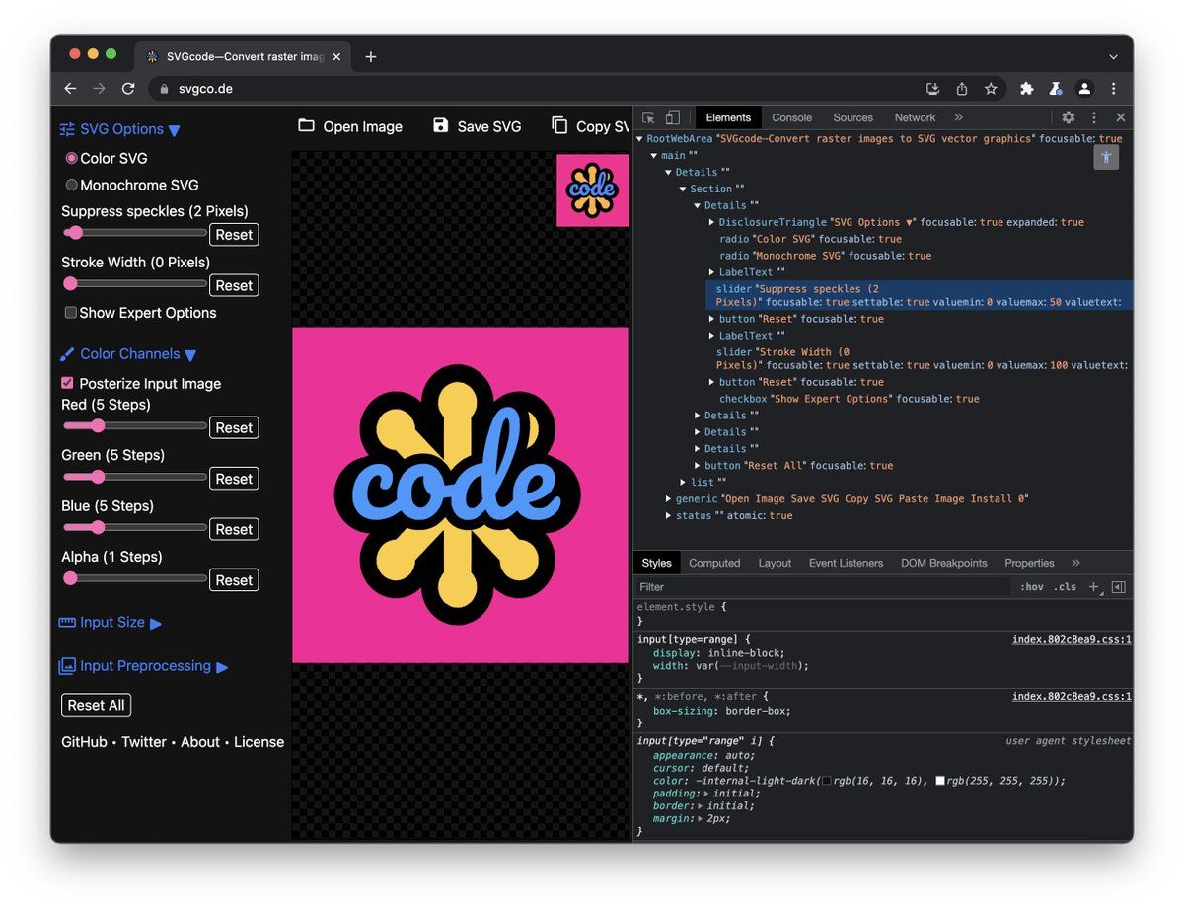This screenshot has width=1184, height=910.
Task: Switch to the Console tab
Action: [x=792, y=117]
